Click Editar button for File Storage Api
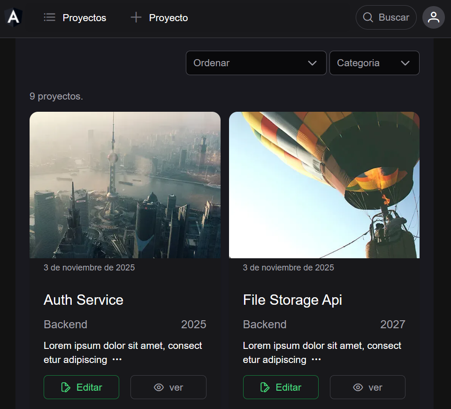Screen dimensions: 451x409 pyautogui.click(x=281, y=387)
